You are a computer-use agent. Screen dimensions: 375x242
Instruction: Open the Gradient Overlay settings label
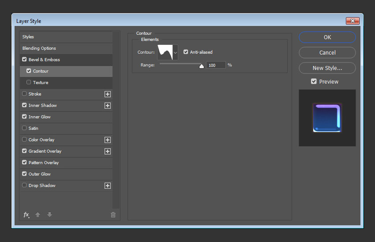click(x=45, y=151)
